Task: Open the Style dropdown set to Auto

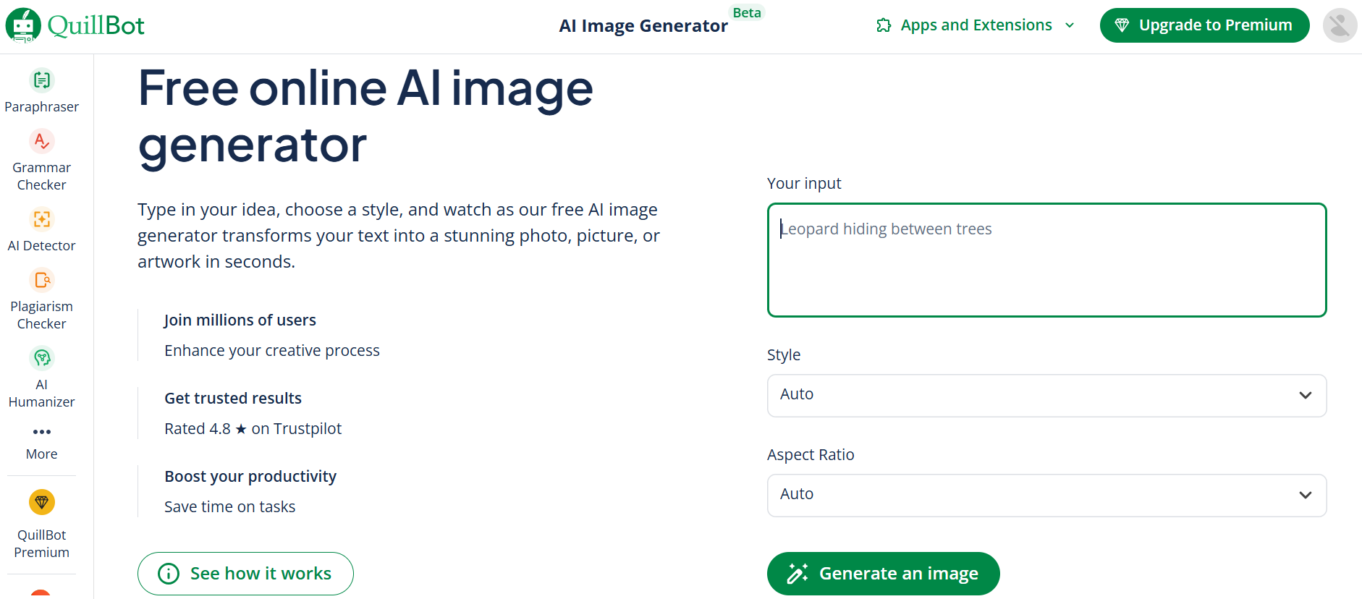Action: [1046, 395]
